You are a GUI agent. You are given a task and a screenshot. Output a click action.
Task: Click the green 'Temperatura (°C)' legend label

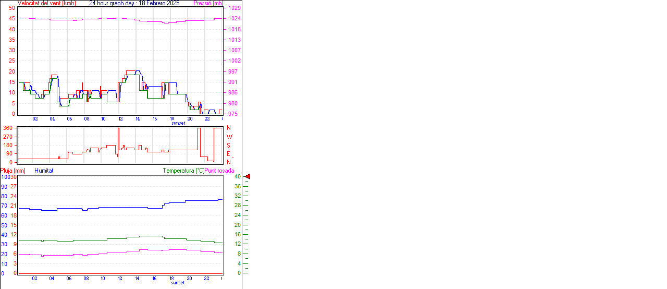coord(183,171)
